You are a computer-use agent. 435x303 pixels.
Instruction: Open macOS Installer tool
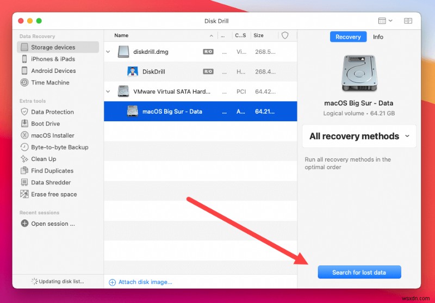[x=52, y=135]
